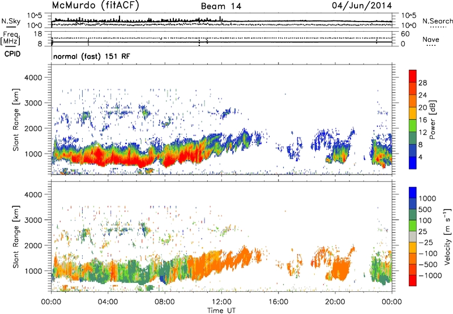The width and height of the screenshot is (453, 314).
Task: Click the "500" value on Velocity colorbar
Action: click(x=424, y=209)
